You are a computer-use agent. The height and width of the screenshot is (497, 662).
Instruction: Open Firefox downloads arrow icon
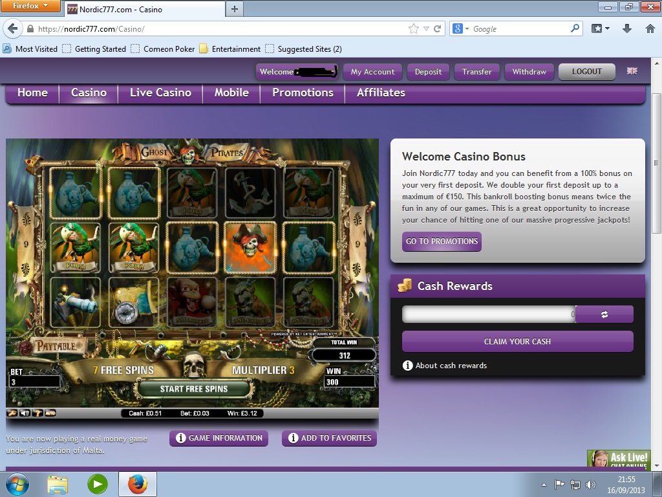[626, 28]
